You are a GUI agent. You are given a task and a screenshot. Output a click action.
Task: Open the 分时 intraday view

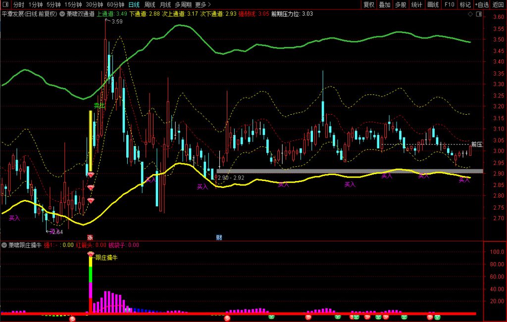coord(18,4)
